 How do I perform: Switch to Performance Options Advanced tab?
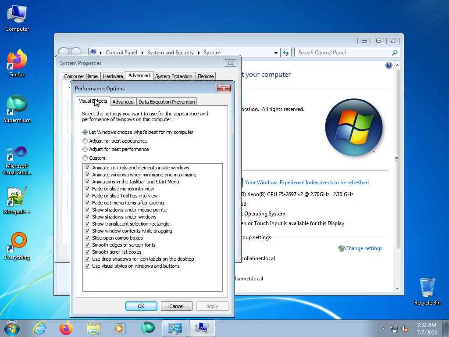coord(123,102)
